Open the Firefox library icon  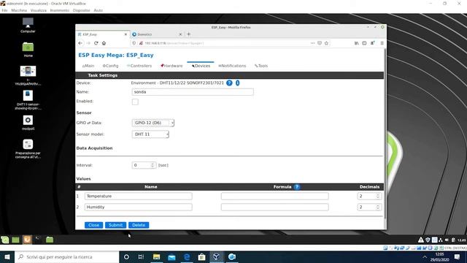click(x=357, y=43)
